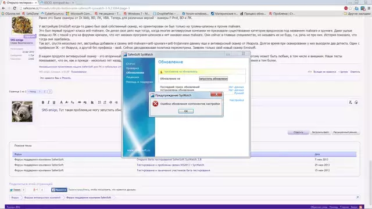Toggle Italic in the reply editor
The image size is (372, 209).
tap(48, 102)
